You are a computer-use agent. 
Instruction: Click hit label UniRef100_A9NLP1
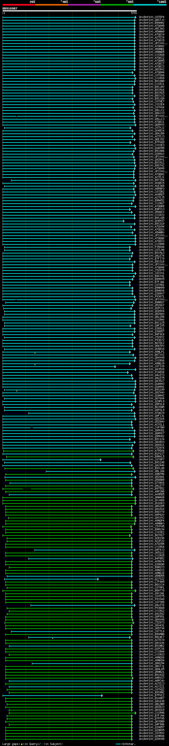[151, 352]
